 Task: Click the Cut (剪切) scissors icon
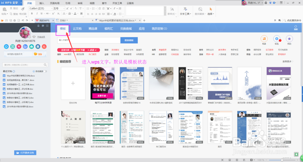pyautogui.click(x=11, y=8)
